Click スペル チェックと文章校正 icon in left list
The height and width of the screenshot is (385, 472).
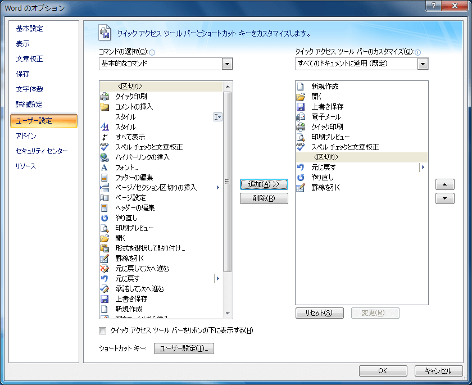click(105, 147)
